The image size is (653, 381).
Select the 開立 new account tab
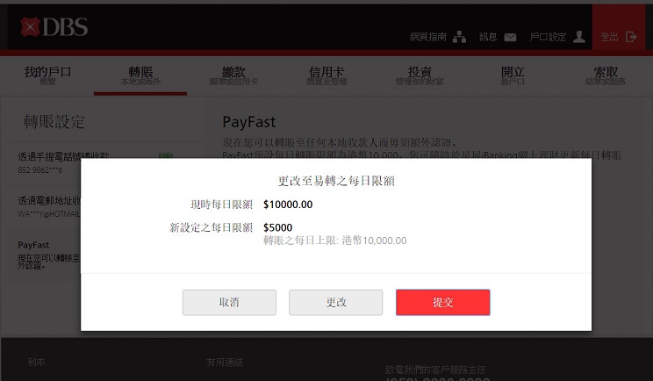tap(513, 75)
